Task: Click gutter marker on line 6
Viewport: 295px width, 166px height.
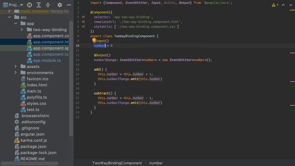Action: 83,27
